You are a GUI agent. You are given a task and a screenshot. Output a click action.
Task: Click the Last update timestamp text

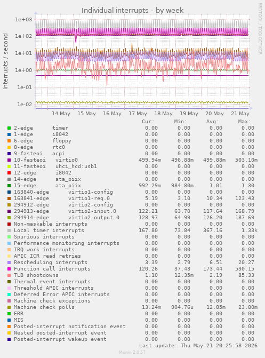click(198, 345)
